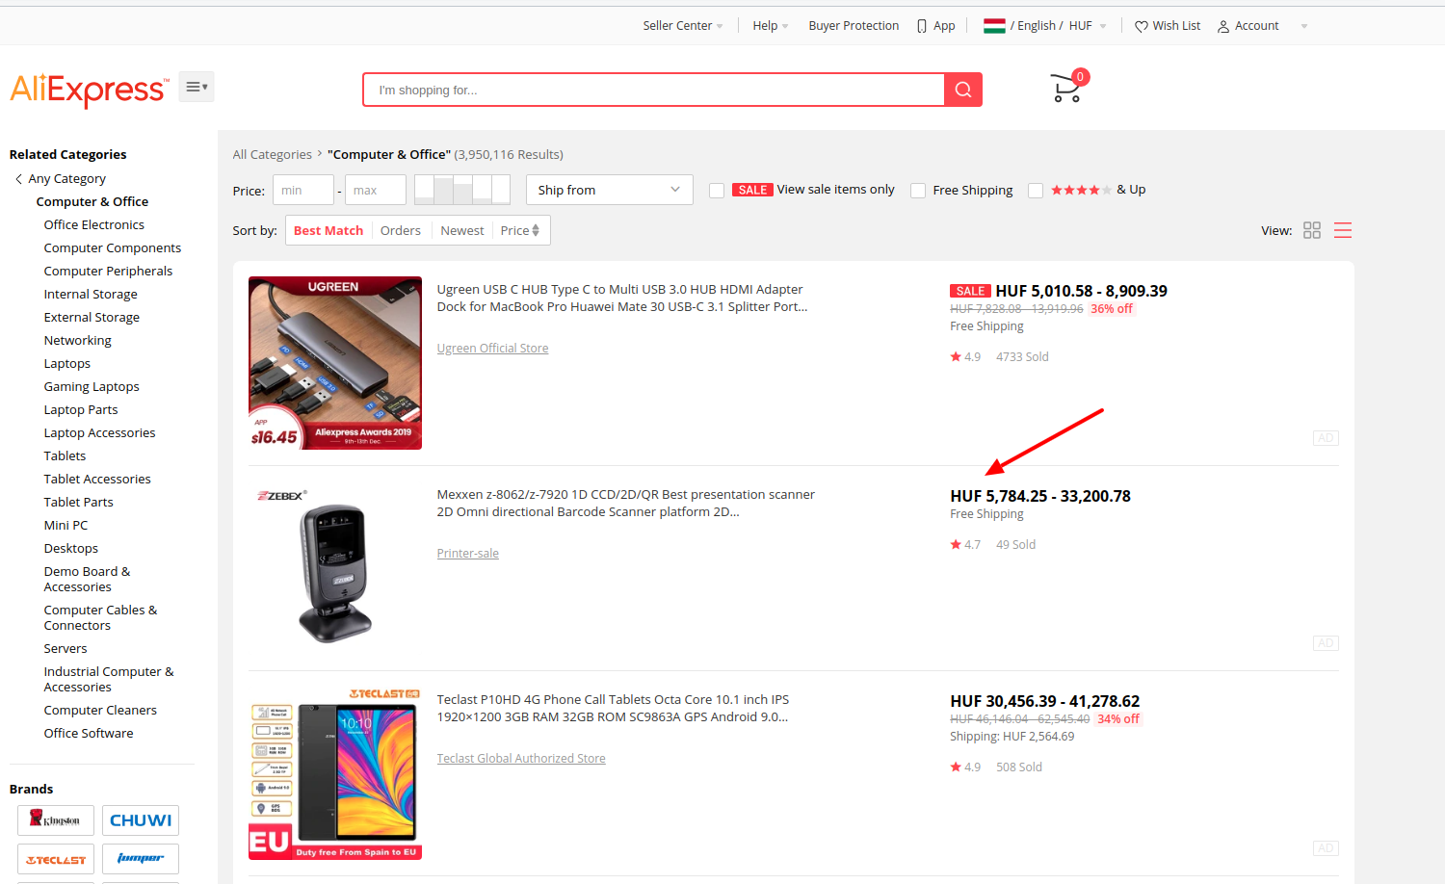Open the Ugreen USB hub product thumbnail
The width and height of the screenshot is (1445, 884).
click(x=335, y=363)
